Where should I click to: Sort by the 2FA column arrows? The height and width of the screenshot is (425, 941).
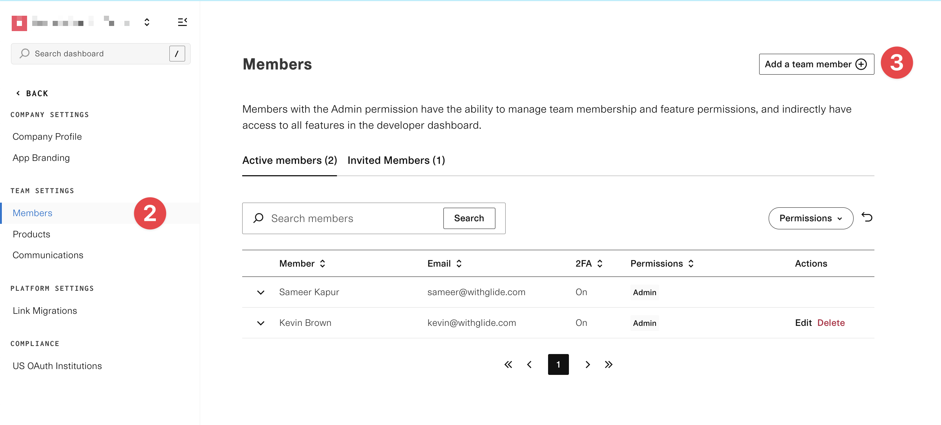[600, 264]
